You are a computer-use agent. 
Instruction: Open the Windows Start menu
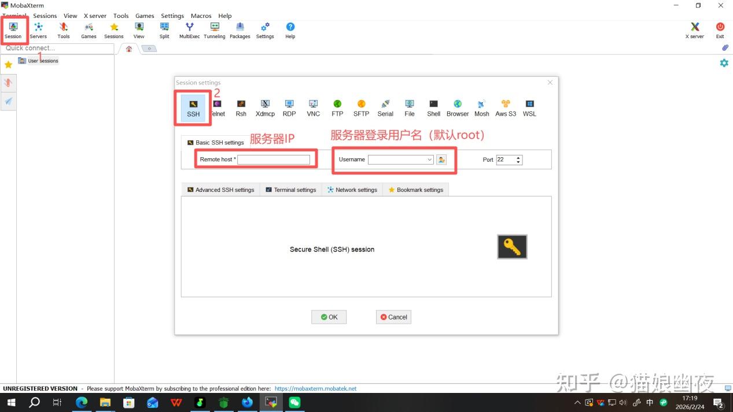coord(11,402)
